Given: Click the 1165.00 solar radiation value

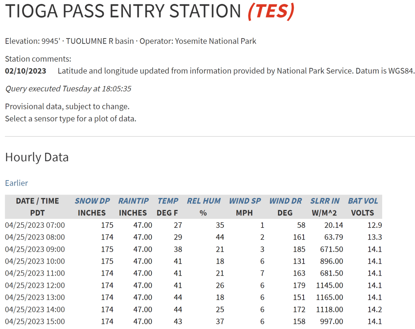Looking at the screenshot, I should tap(329, 297).
